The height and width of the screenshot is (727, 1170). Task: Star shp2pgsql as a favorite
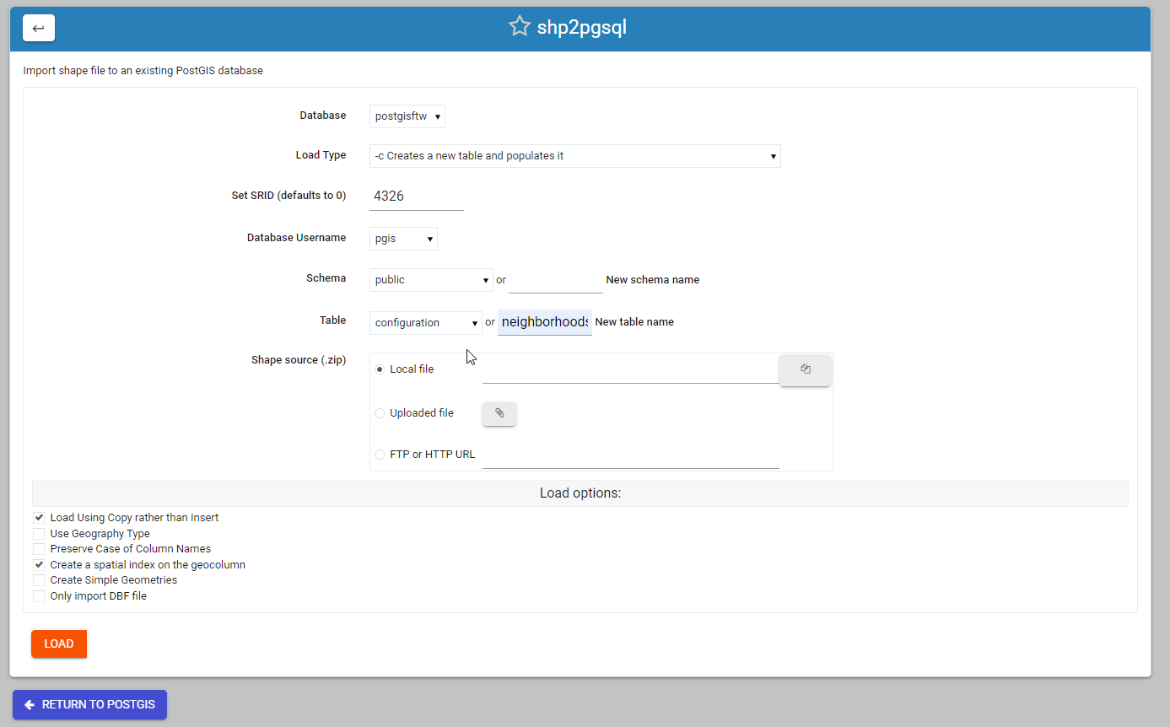pos(519,27)
